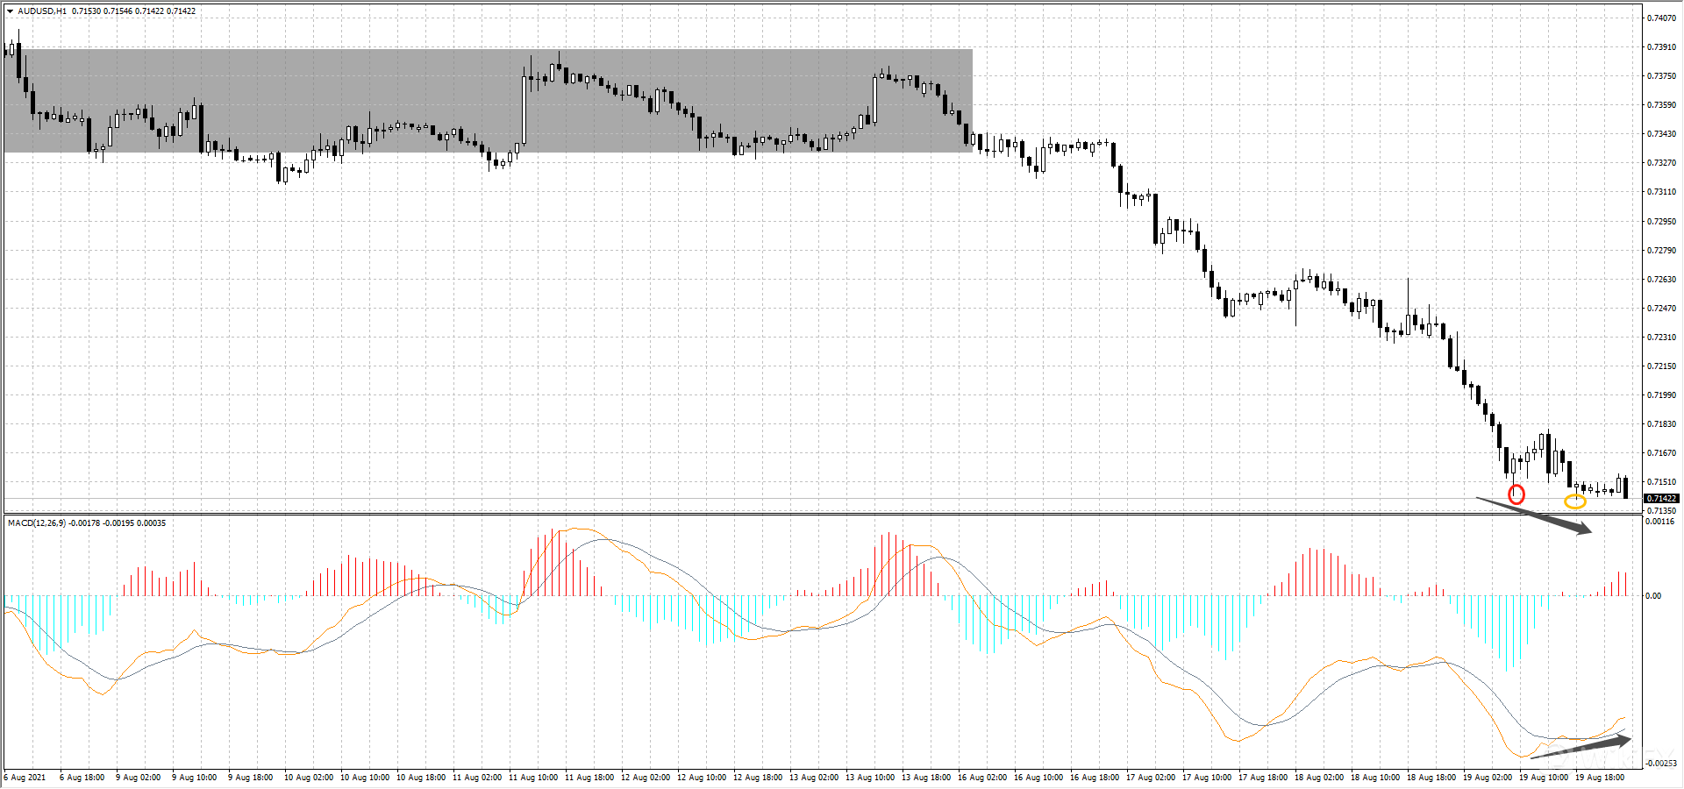This screenshot has width=1684, height=789.
Task: Click the MACD 0.00 zero level label
Action: pyautogui.click(x=1653, y=596)
